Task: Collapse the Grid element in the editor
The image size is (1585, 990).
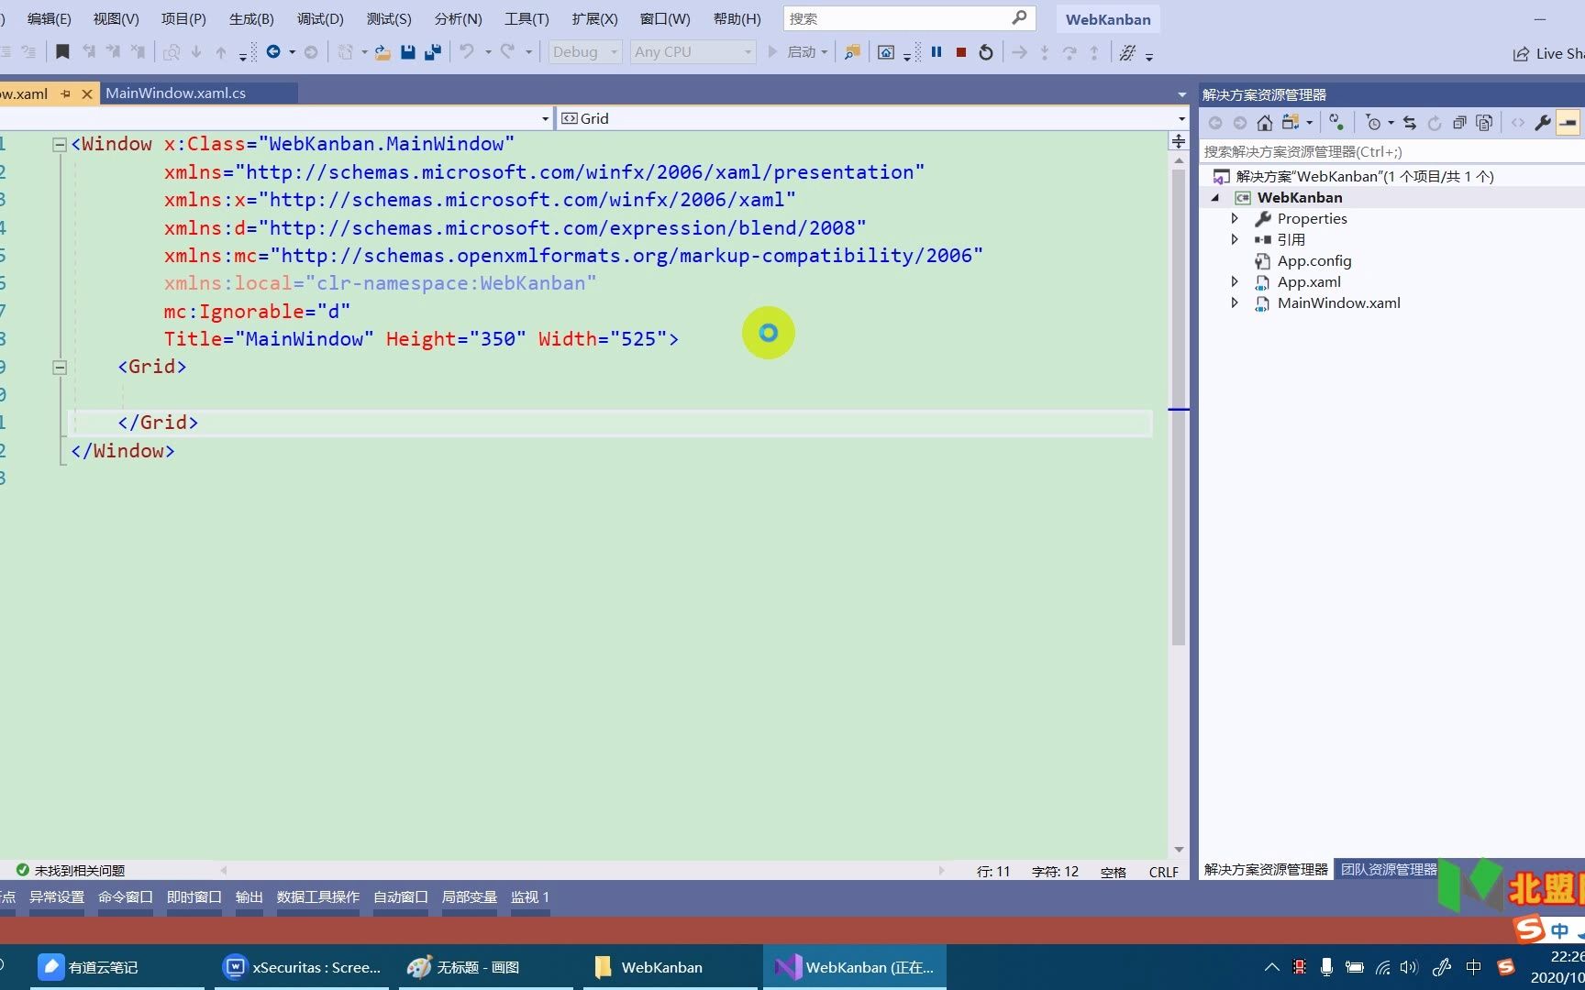Action: (60, 368)
